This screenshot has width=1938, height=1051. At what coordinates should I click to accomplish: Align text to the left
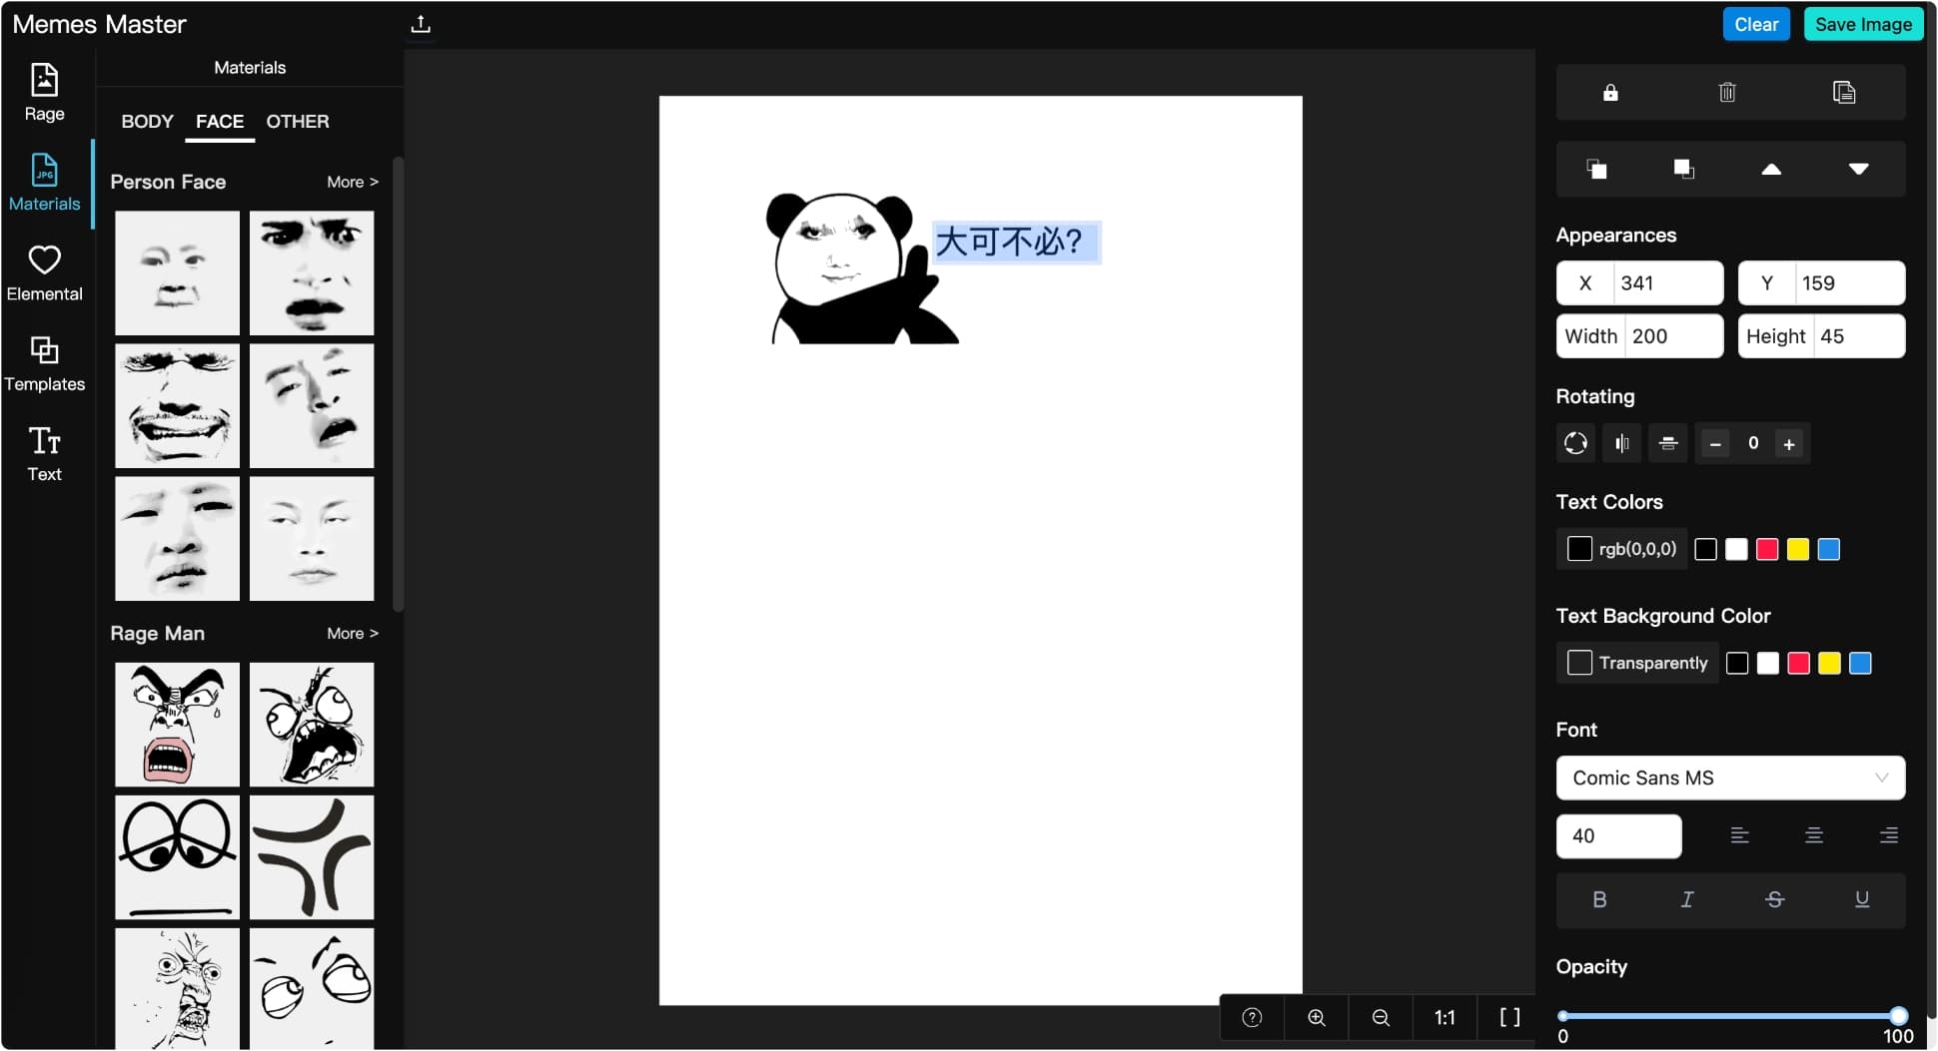[1739, 835]
